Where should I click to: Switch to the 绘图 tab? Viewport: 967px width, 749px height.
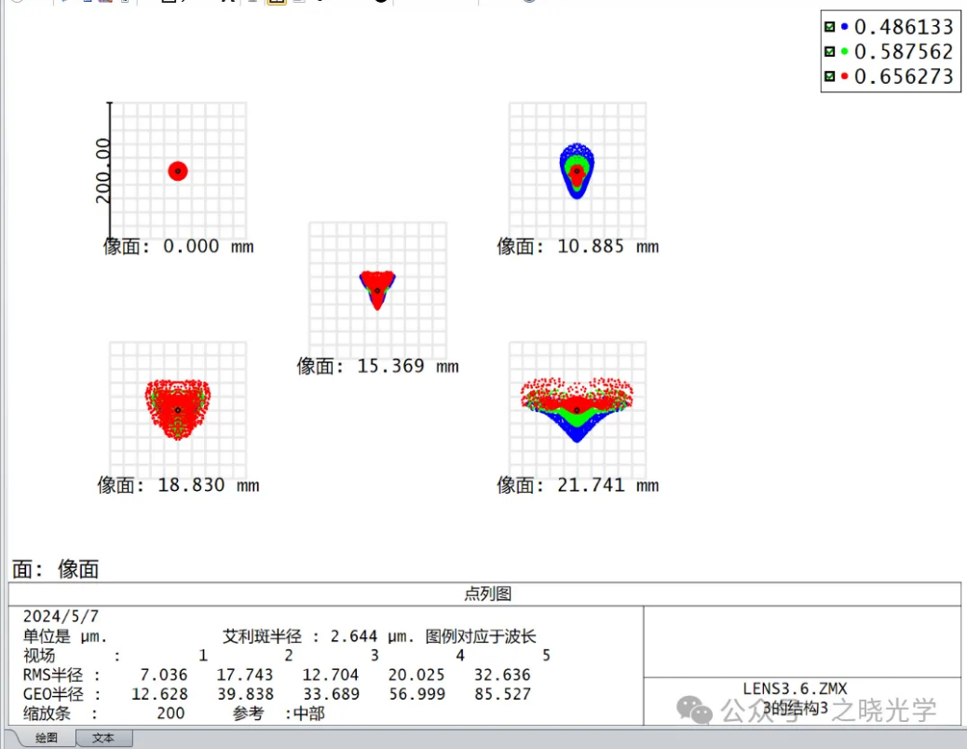point(46,738)
